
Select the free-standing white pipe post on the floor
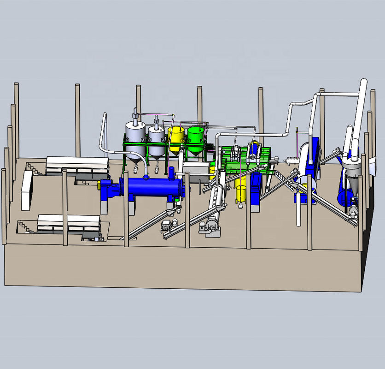coord(298,209)
